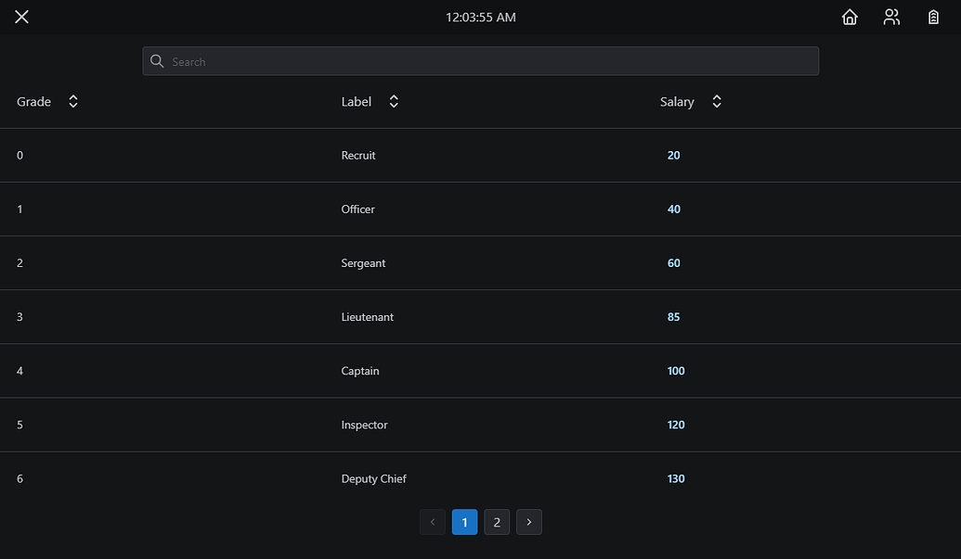The image size is (961, 559).
Task: Go to page 2
Action: (497, 522)
